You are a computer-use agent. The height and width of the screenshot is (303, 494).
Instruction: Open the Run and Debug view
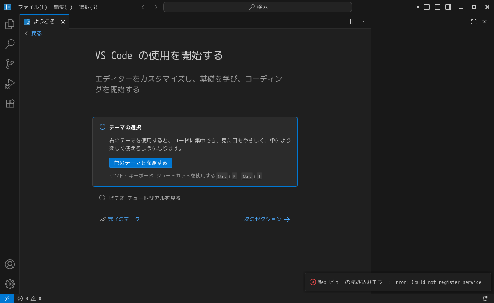coord(10,84)
